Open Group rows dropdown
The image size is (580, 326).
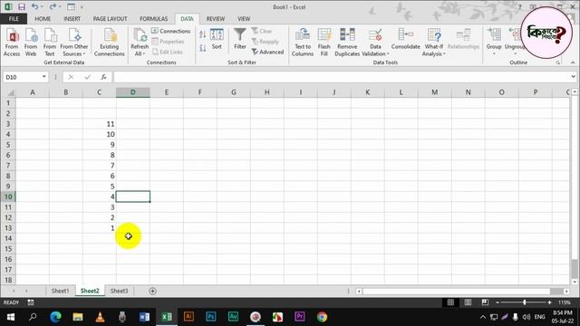pyautogui.click(x=494, y=43)
